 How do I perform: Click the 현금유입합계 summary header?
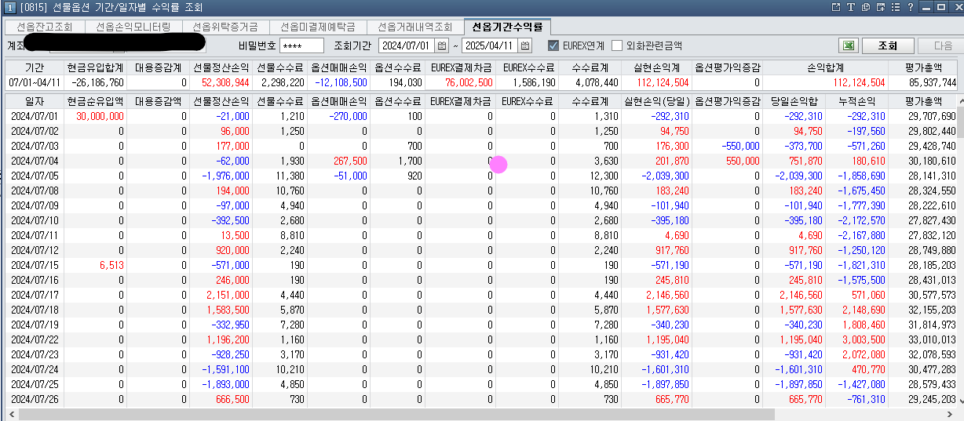click(95, 67)
